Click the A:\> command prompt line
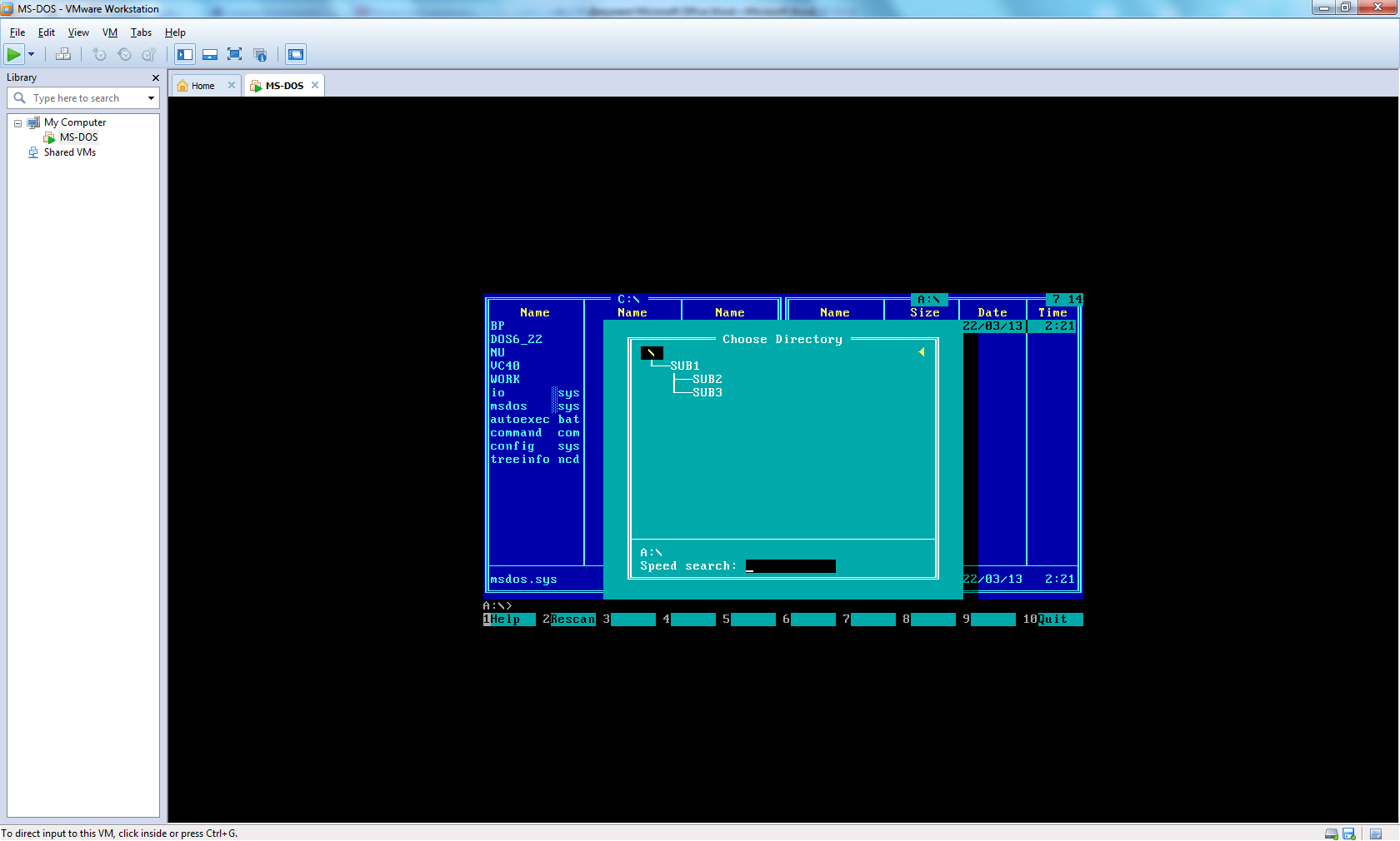This screenshot has height=841, width=1400. click(497, 606)
